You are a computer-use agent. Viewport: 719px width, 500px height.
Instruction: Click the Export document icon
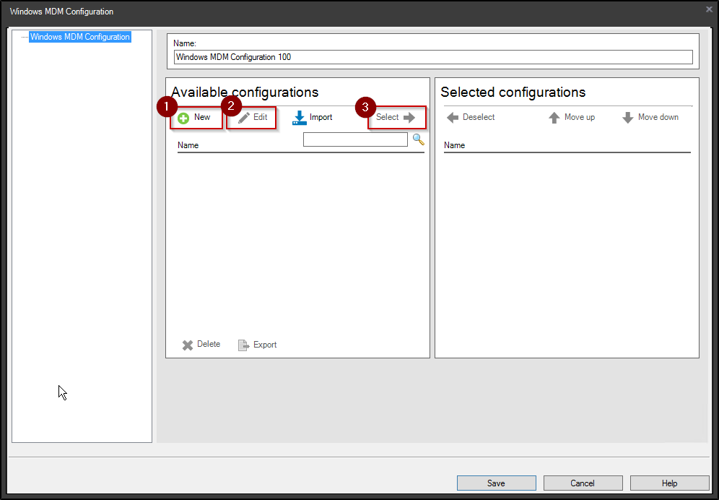(243, 344)
